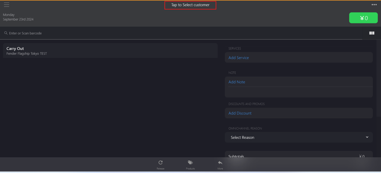Viewport: 381px width, 173px height.
Task: Click the More reply-arrow icon
Action: pos(220,163)
